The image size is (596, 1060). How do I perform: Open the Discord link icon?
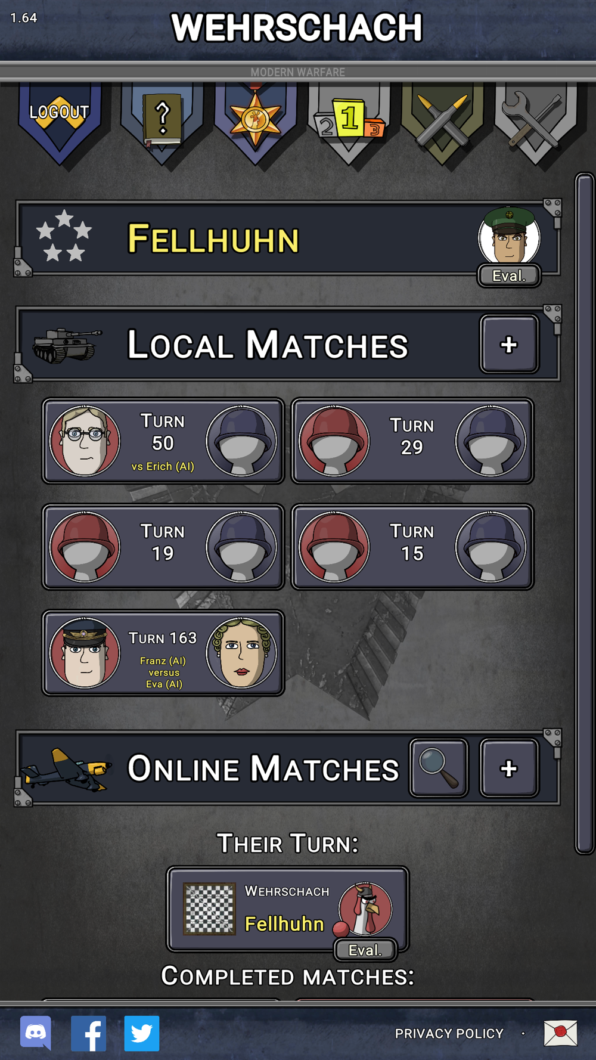click(x=36, y=1033)
